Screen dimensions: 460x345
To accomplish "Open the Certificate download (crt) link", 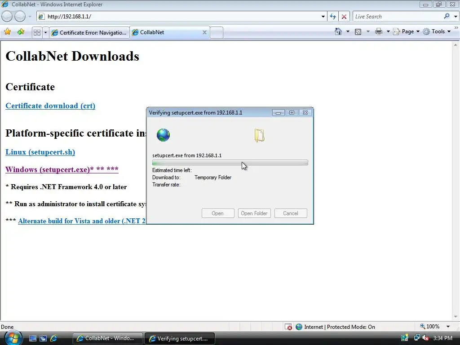I will tap(50, 106).
